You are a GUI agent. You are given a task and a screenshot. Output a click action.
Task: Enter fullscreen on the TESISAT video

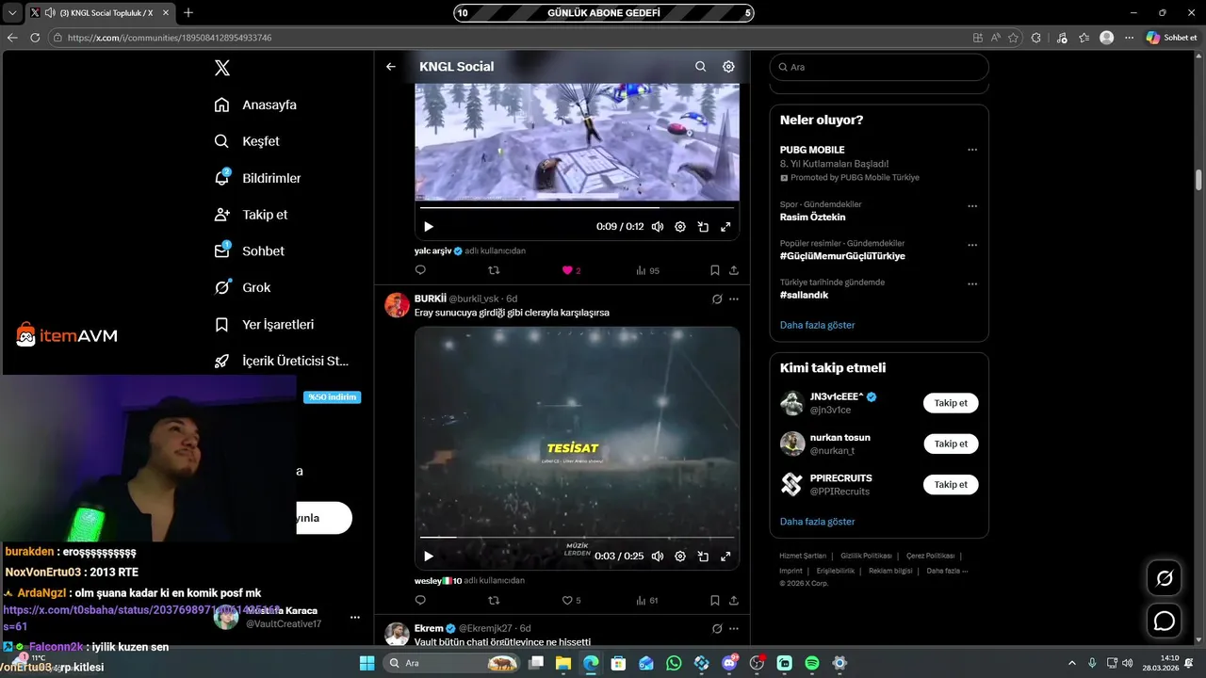pyautogui.click(x=725, y=557)
